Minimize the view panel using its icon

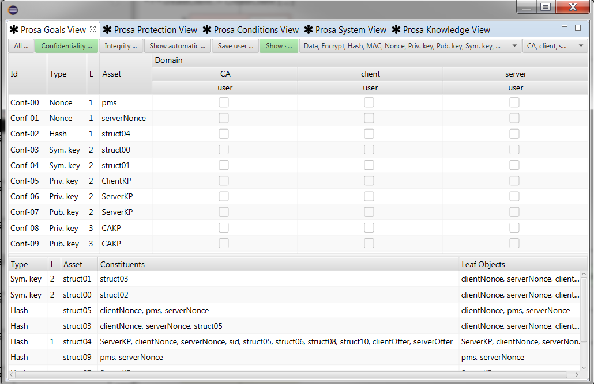565,27
